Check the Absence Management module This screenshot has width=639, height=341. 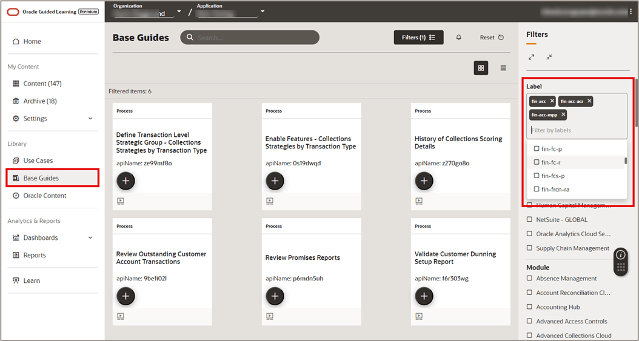point(529,279)
